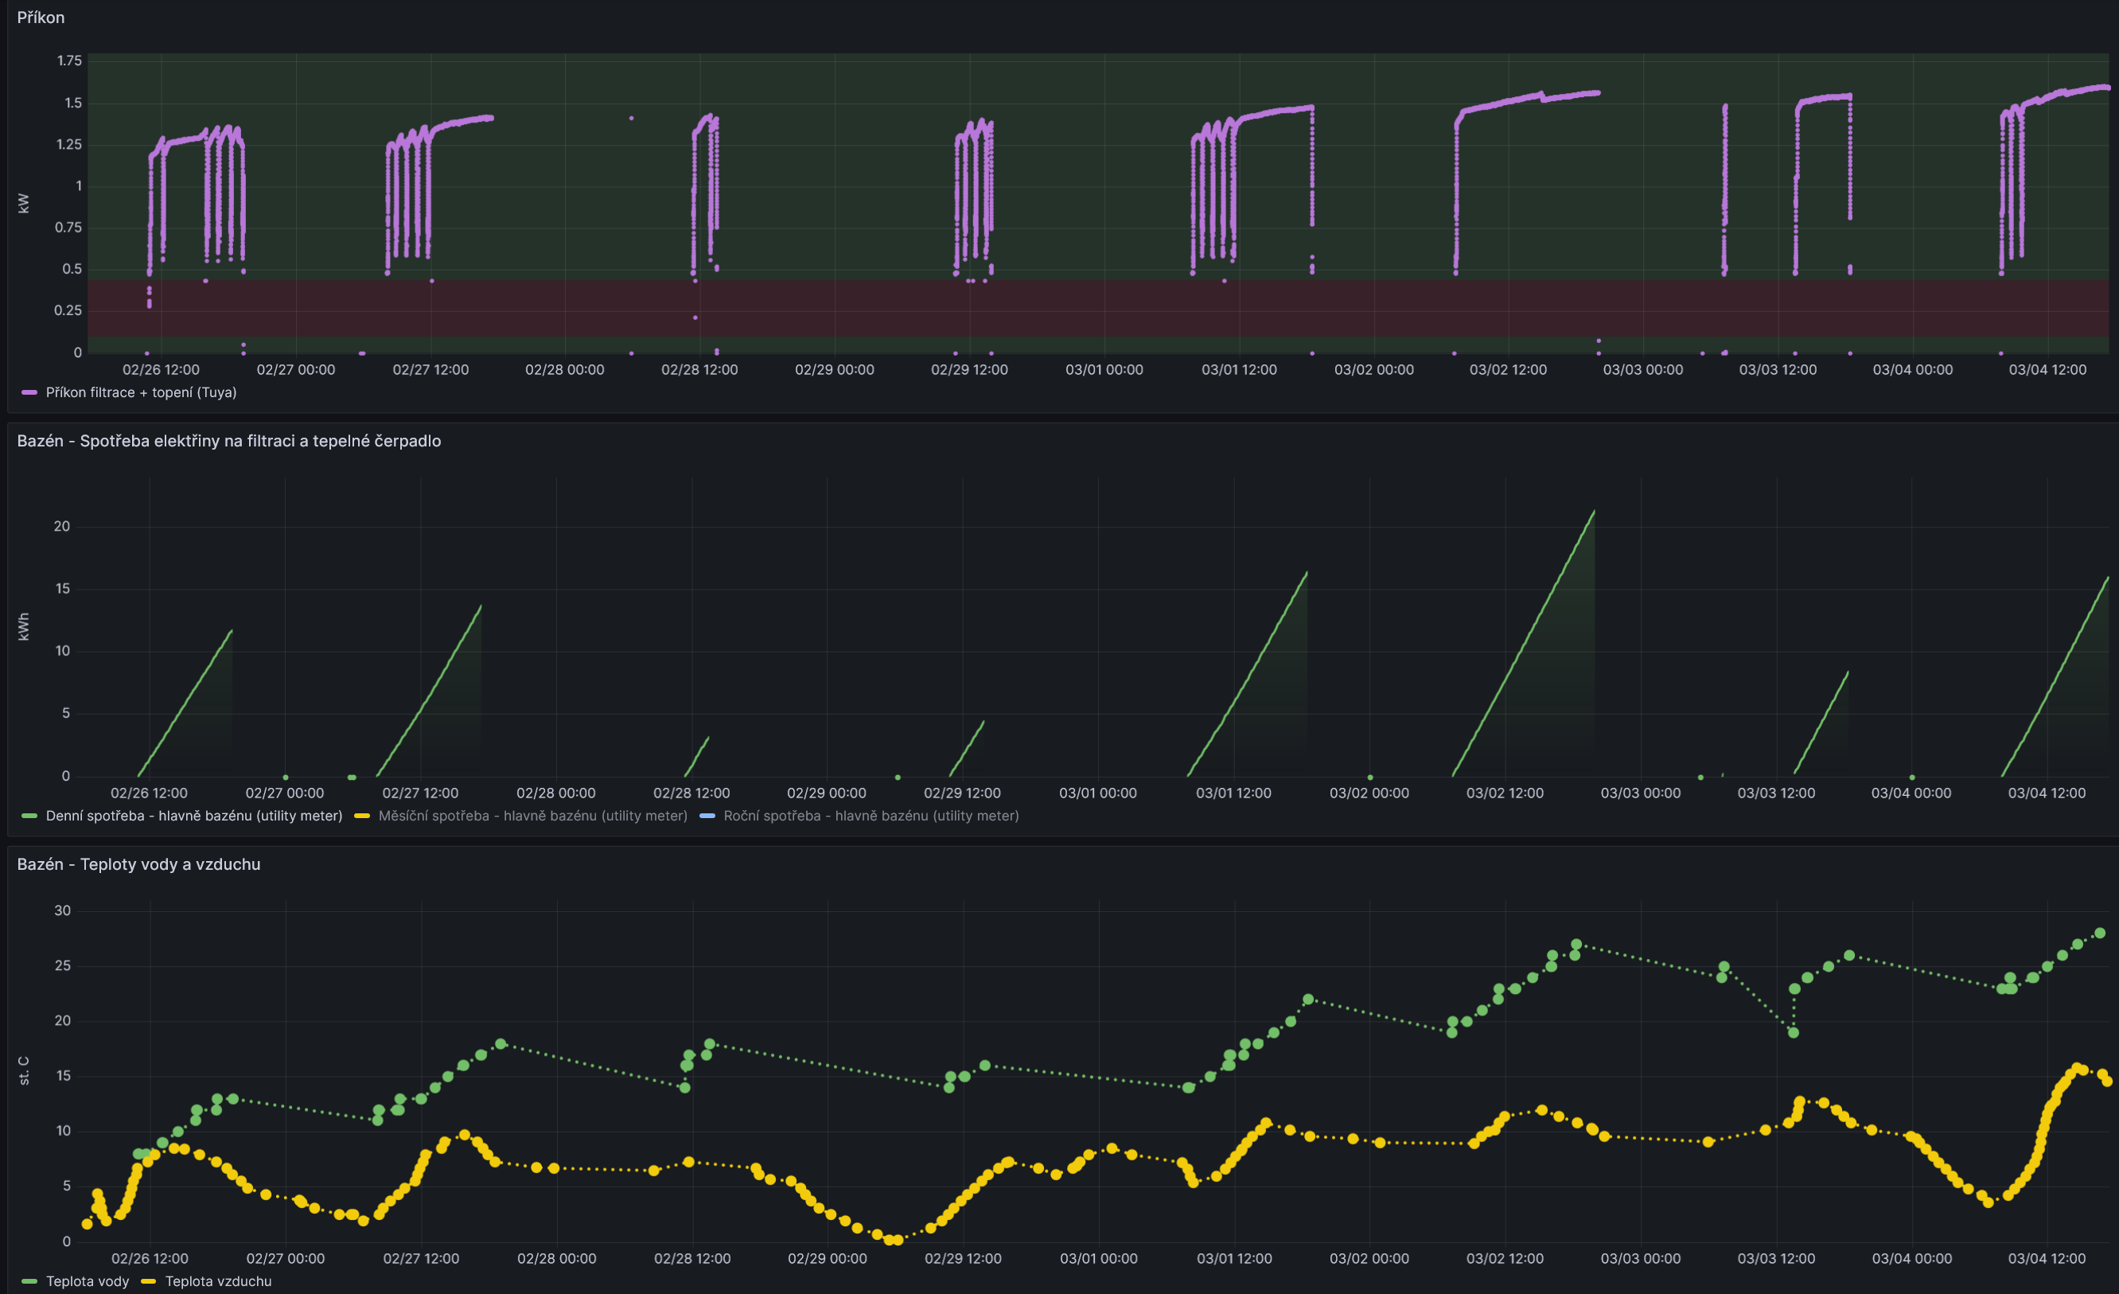This screenshot has height=1294, width=2119.
Task: Click isolated purple power dot before 02/28 12:00
Action: [x=631, y=118]
